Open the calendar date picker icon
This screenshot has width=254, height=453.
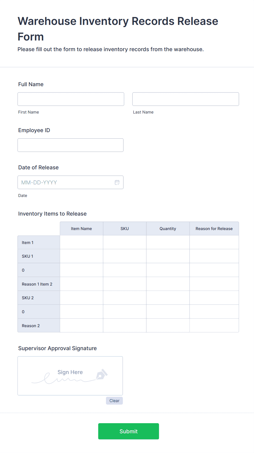(117, 182)
